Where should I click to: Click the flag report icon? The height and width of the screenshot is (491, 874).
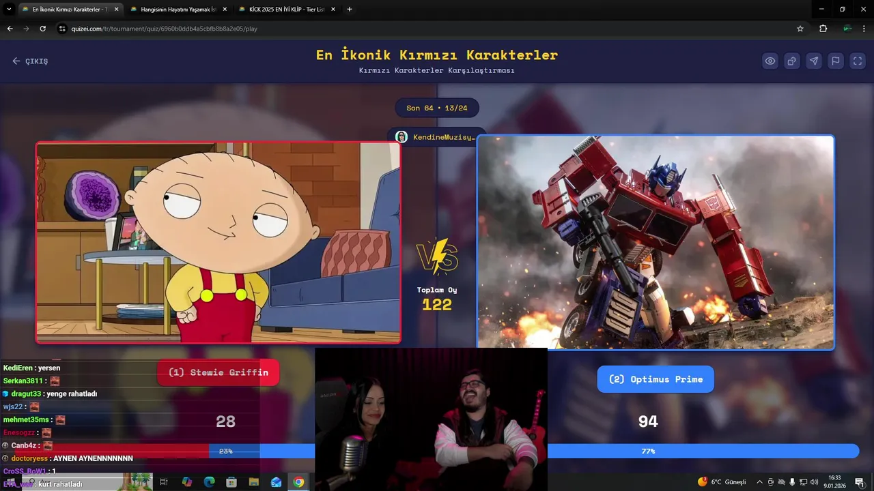pos(836,61)
